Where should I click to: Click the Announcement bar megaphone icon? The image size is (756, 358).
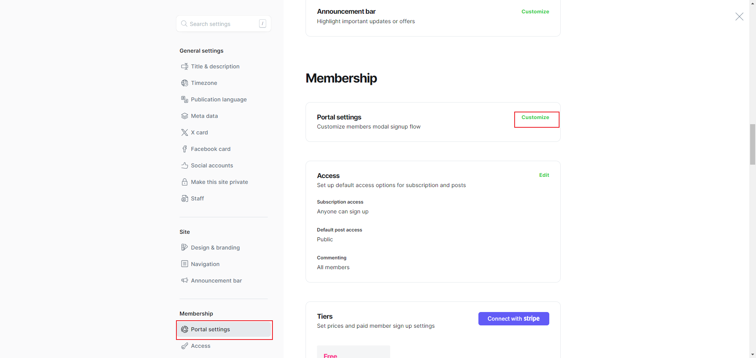pos(184,281)
